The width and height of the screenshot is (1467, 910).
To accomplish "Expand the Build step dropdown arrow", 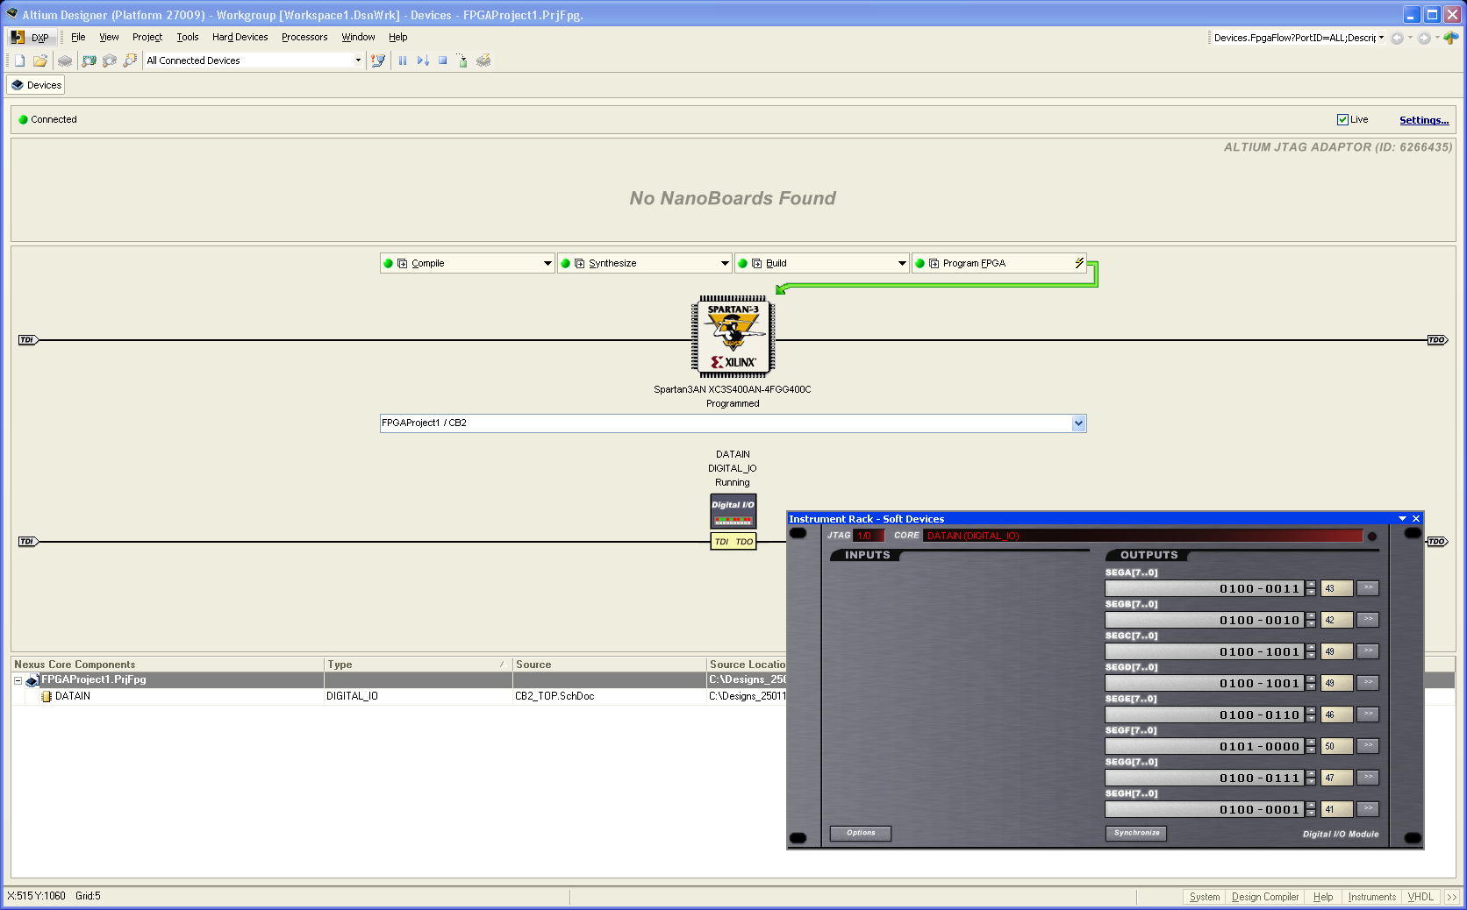I will (902, 263).
